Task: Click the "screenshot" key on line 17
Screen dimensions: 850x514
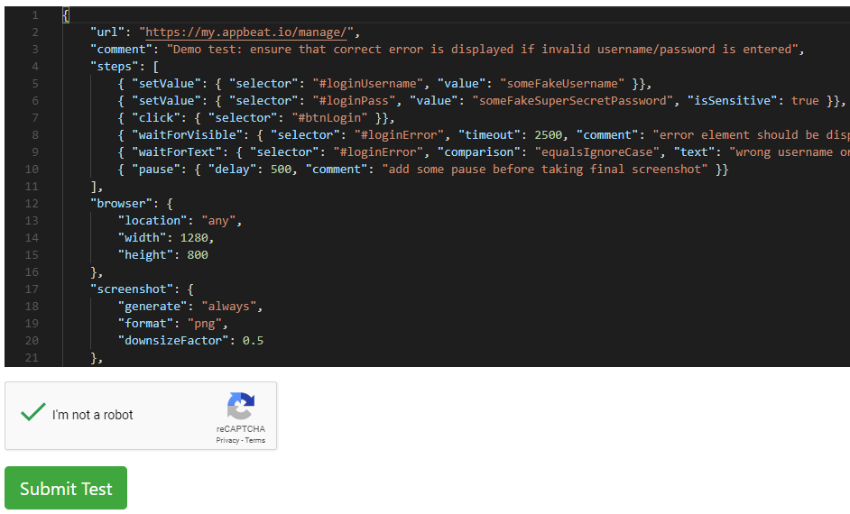Action: [x=131, y=289]
